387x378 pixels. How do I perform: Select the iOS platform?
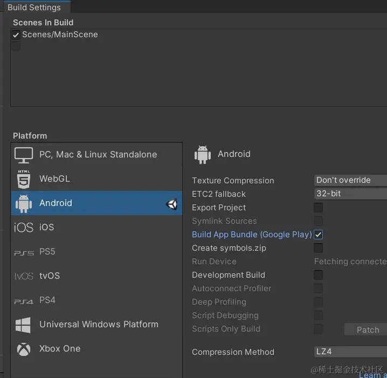(x=96, y=228)
